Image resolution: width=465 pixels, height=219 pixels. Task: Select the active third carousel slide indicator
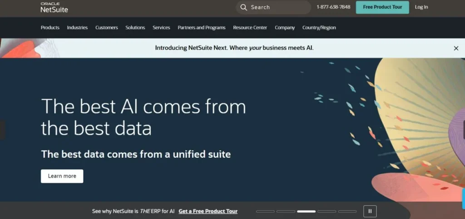[306, 211]
